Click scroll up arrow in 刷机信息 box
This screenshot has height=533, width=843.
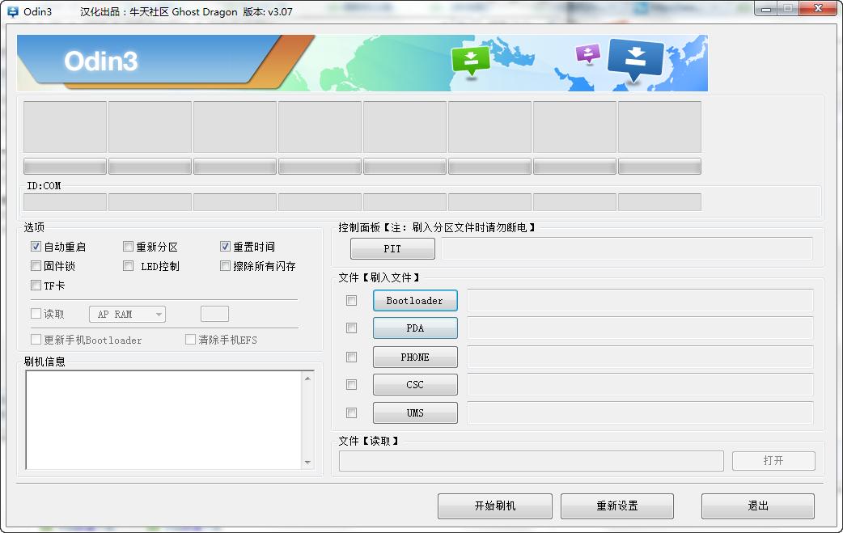pos(307,379)
